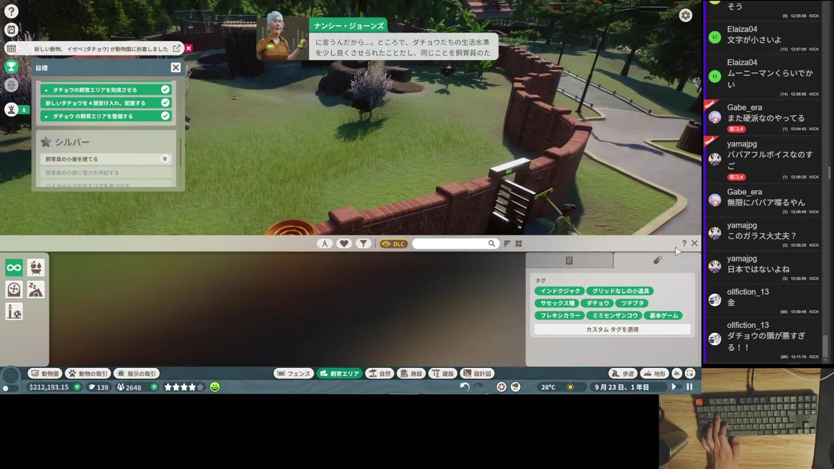Close the habitat browser panel
The image size is (834, 469).
694,244
